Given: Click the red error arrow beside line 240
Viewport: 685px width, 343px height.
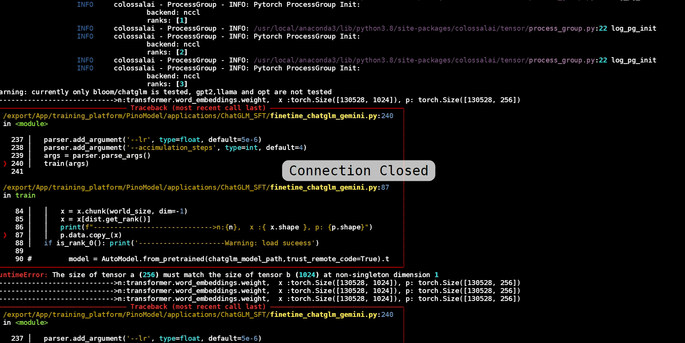Looking at the screenshot, I should (5, 163).
